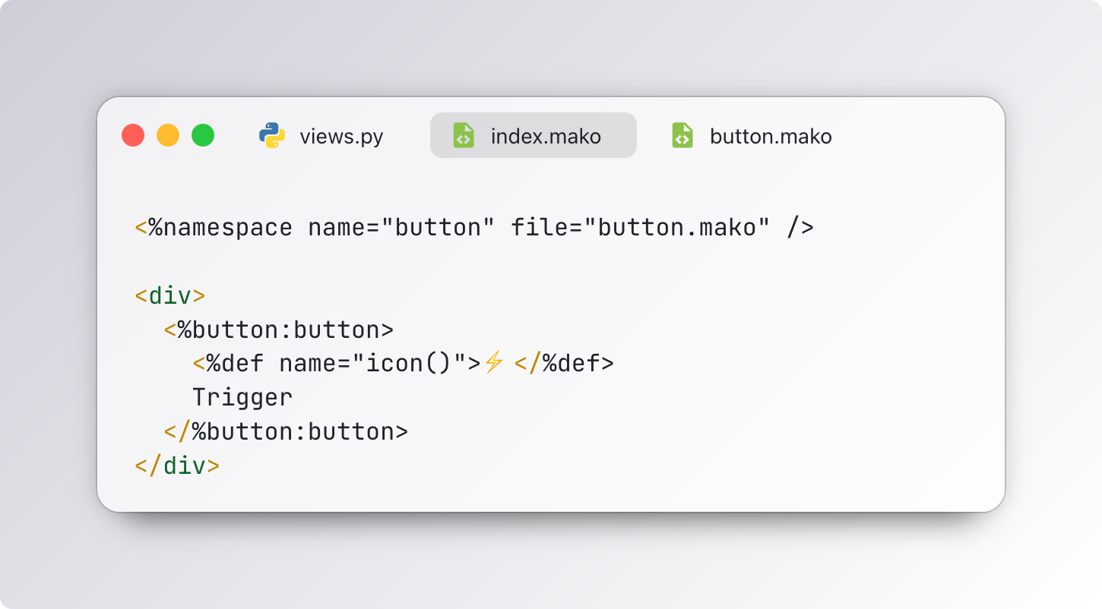1102x609 pixels.
Task: Click the opening <div> tag
Action: pyautogui.click(x=170, y=295)
